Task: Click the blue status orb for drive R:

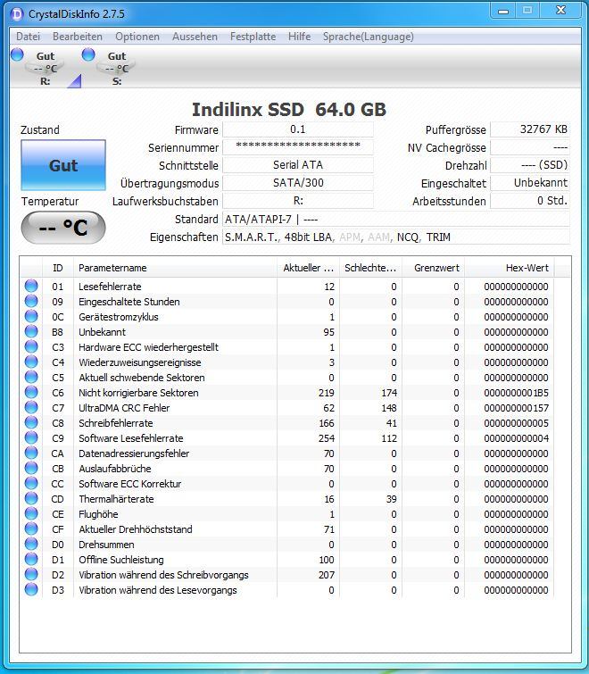Action: [x=17, y=54]
